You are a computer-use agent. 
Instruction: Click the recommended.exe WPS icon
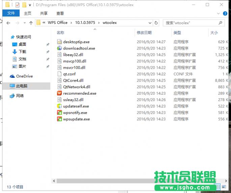point(59,93)
